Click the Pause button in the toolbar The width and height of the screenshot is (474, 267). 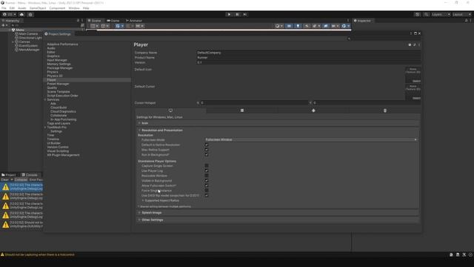click(x=237, y=14)
